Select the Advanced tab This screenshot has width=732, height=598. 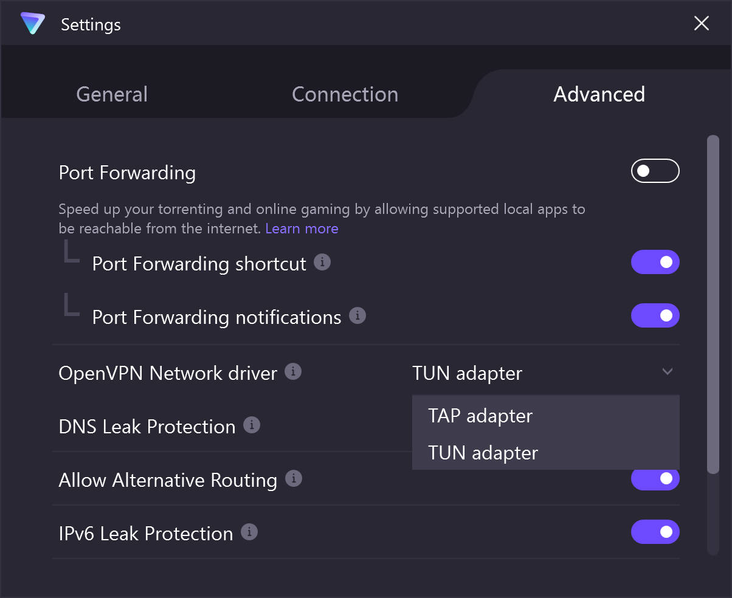[599, 94]
